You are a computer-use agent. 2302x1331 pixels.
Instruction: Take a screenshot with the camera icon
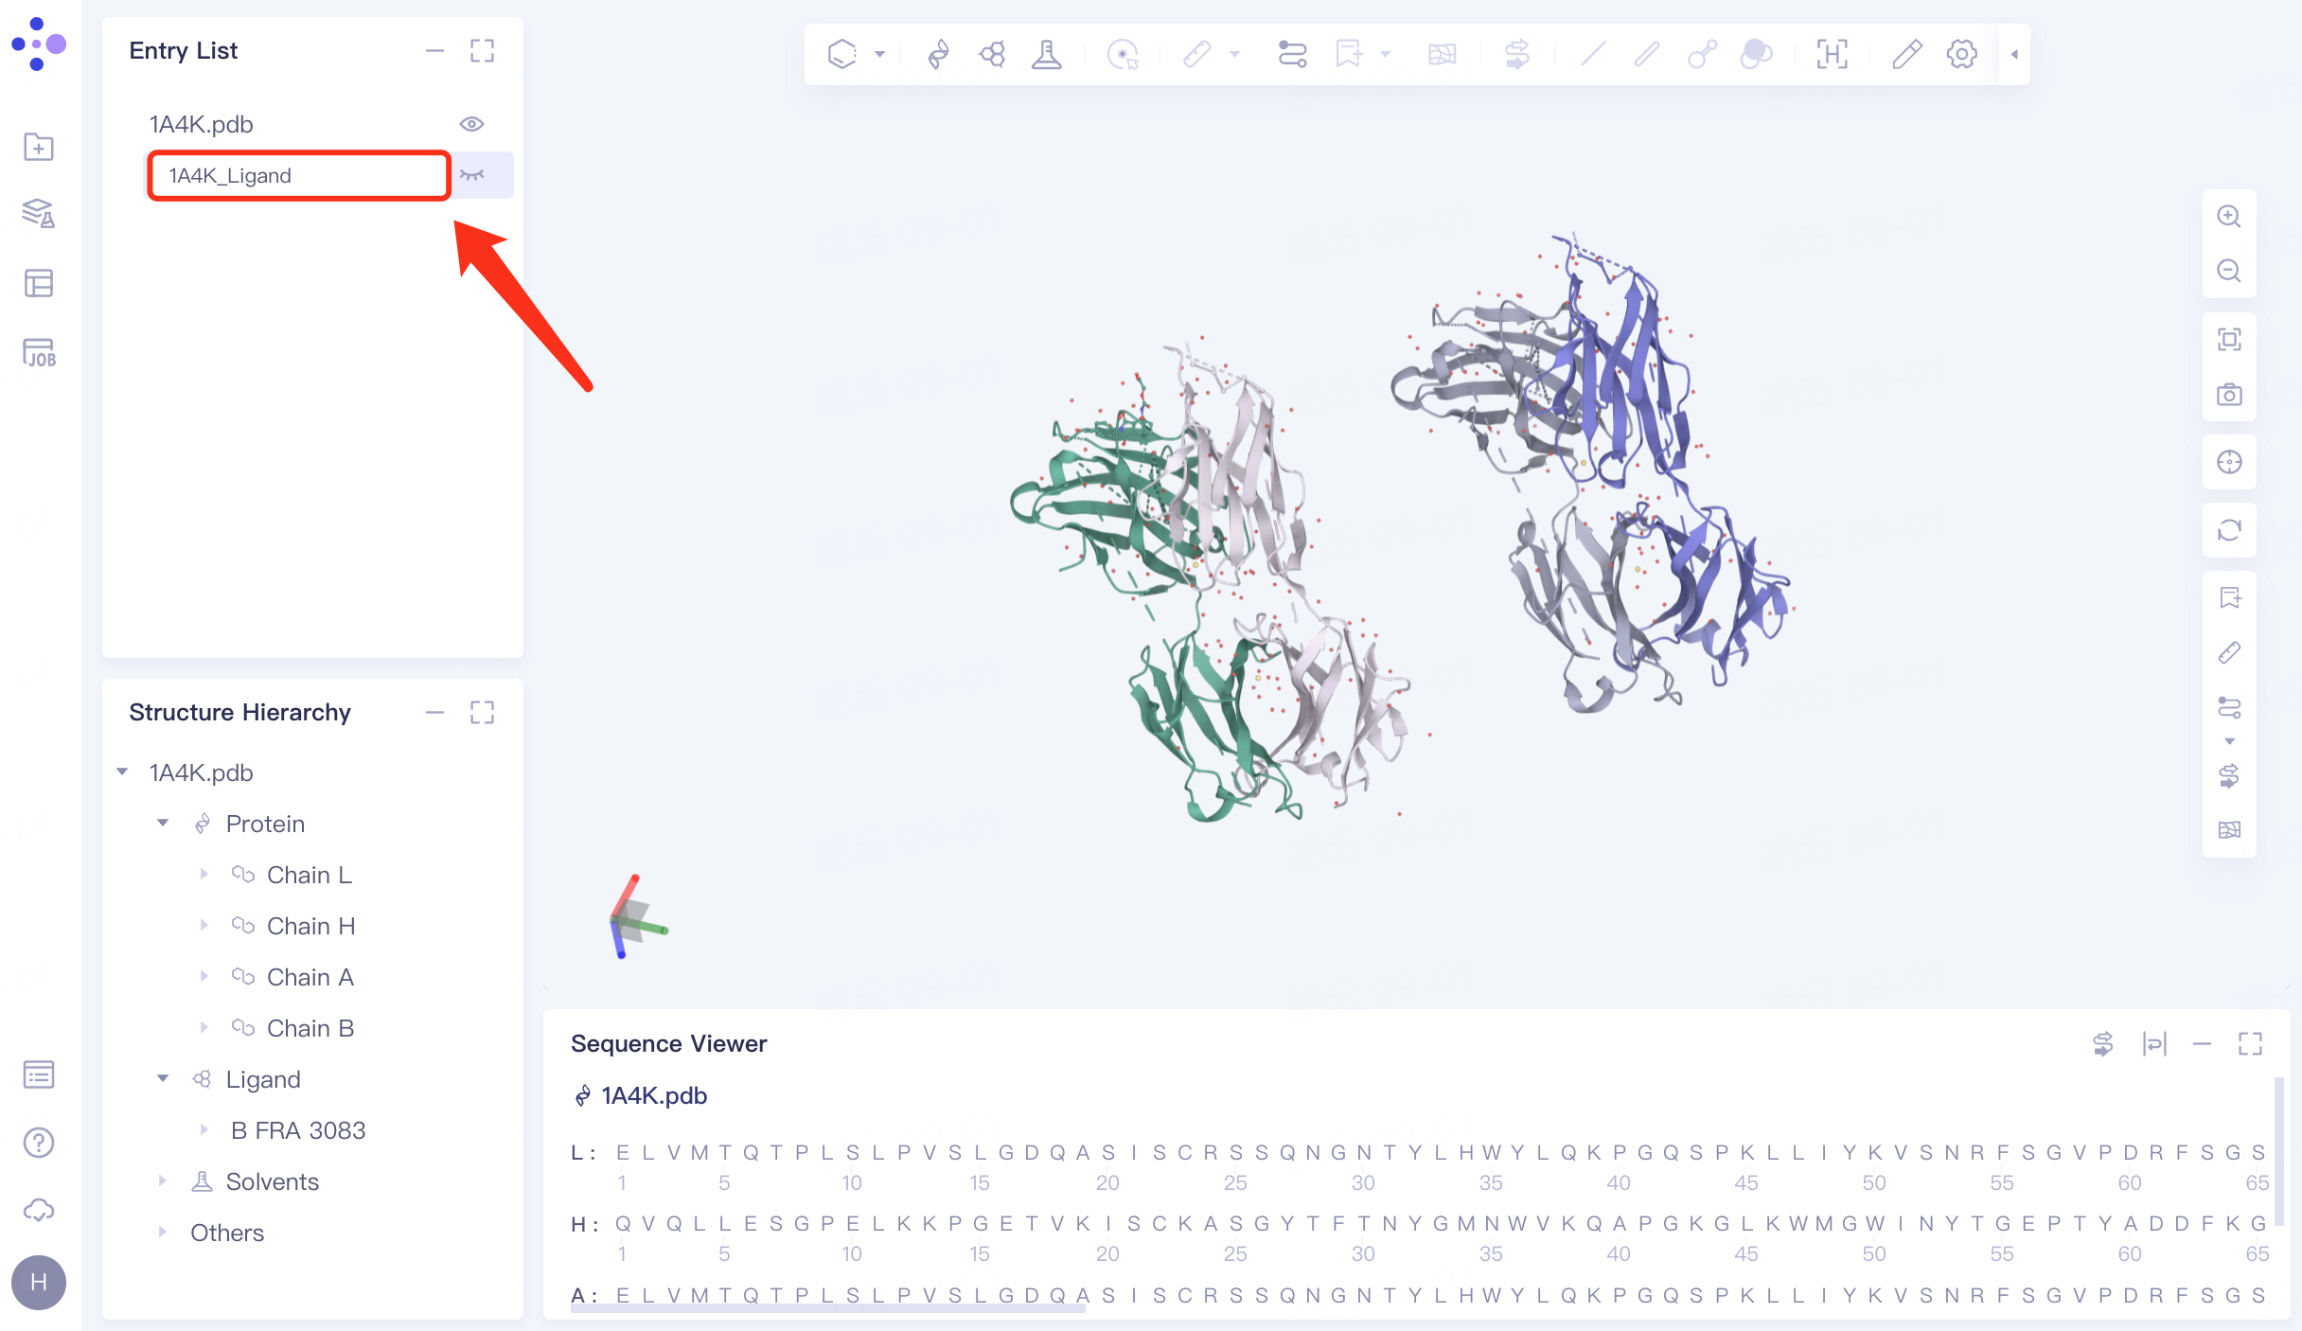tap(2229, 395)
